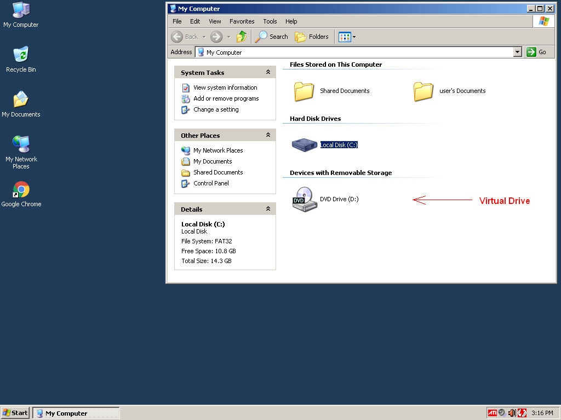
Task: Click the volume speaker tray icon
Action: pyautogui.click(x=512, y=413)
